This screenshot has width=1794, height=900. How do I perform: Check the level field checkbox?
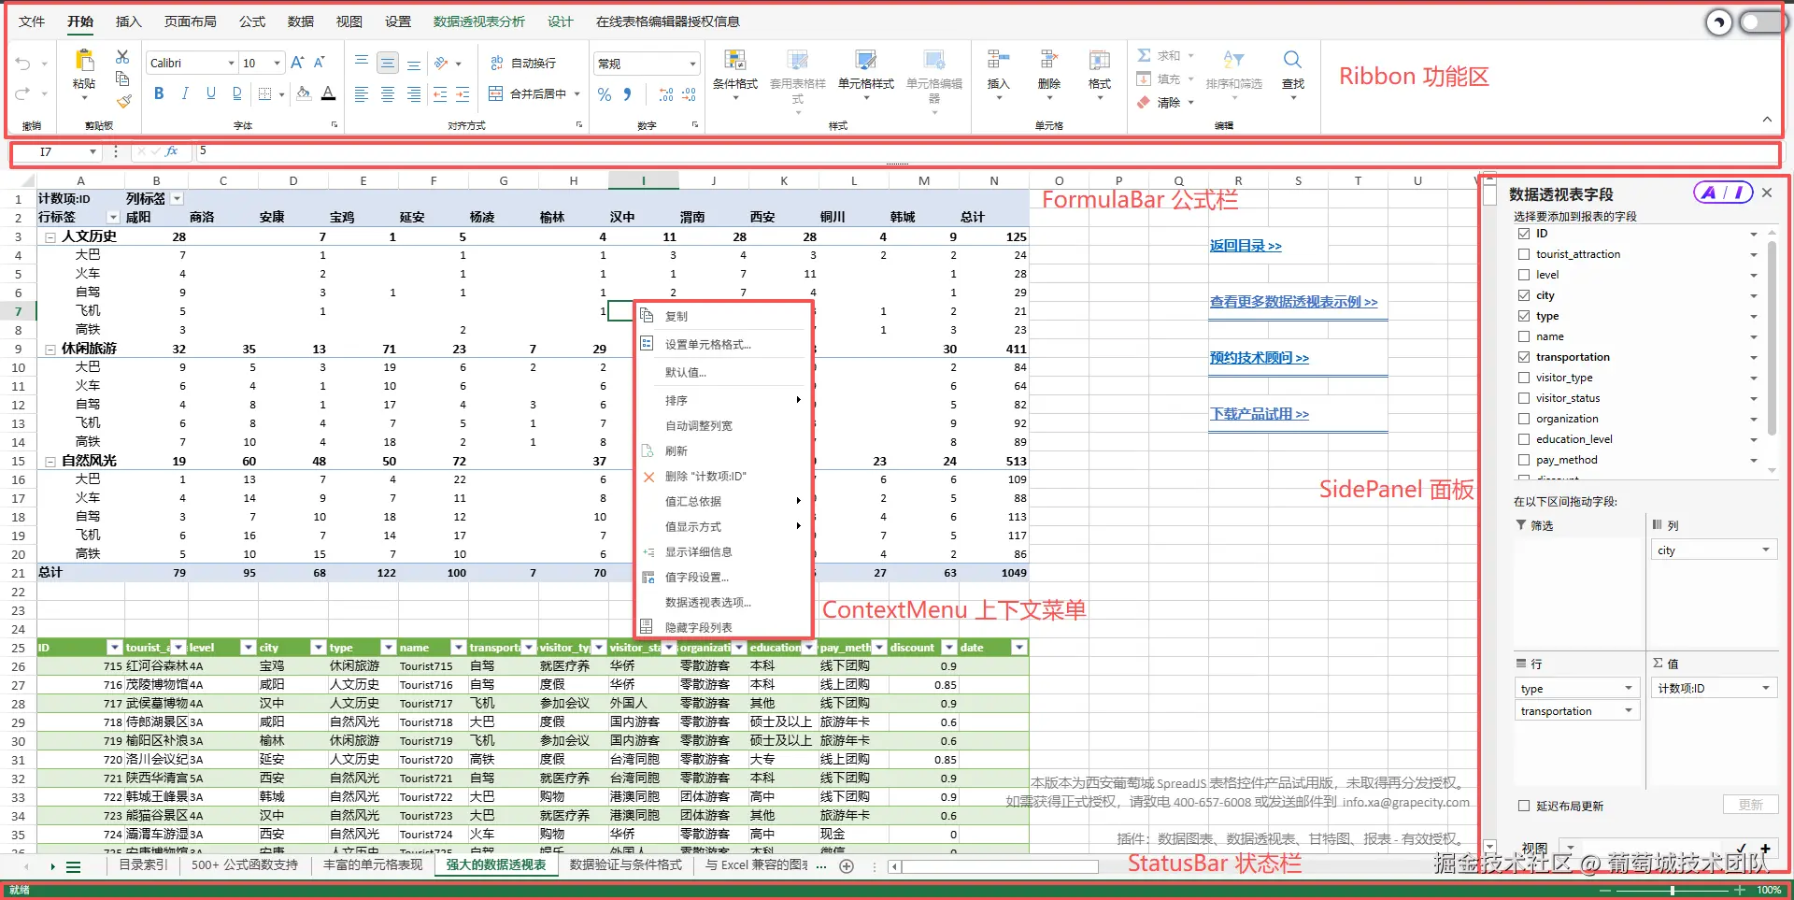tap(1524, 275)
